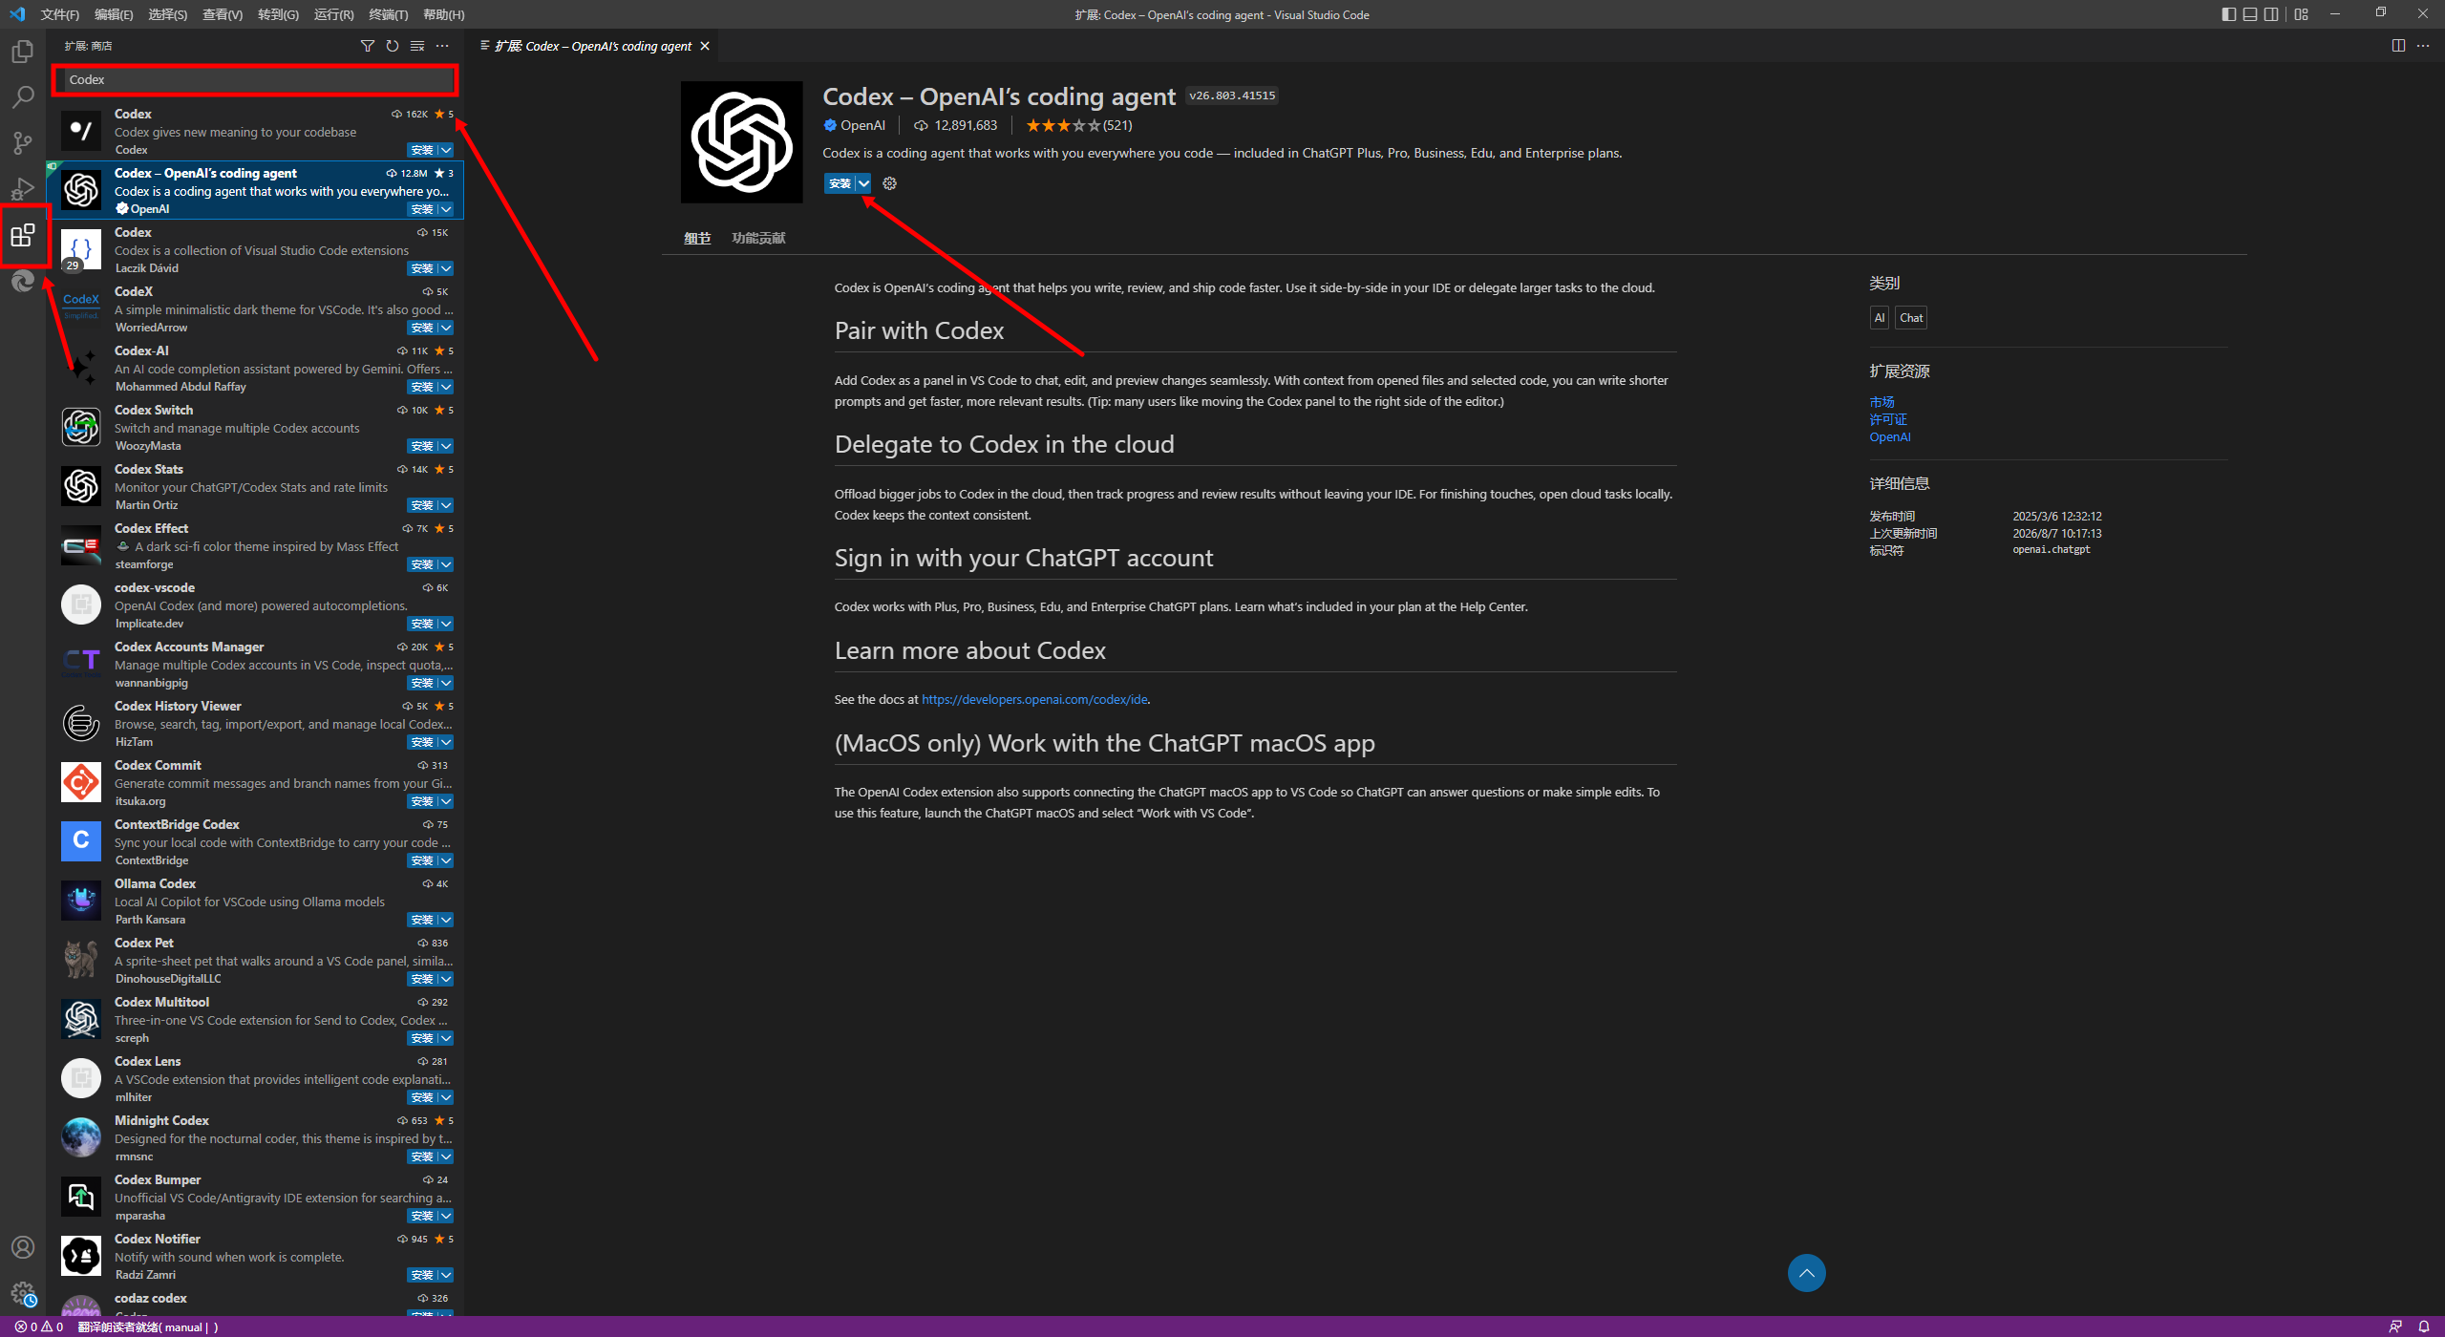
Task: Open install dropdown for Ollama Codex
Action: 446,920
